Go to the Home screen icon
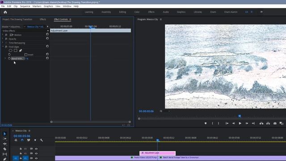286x161 pixels. tap(5, 12)
